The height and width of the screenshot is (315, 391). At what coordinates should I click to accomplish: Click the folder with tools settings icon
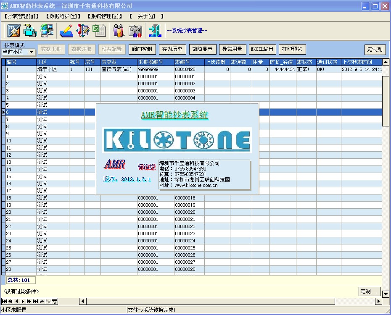pos(135,31)
